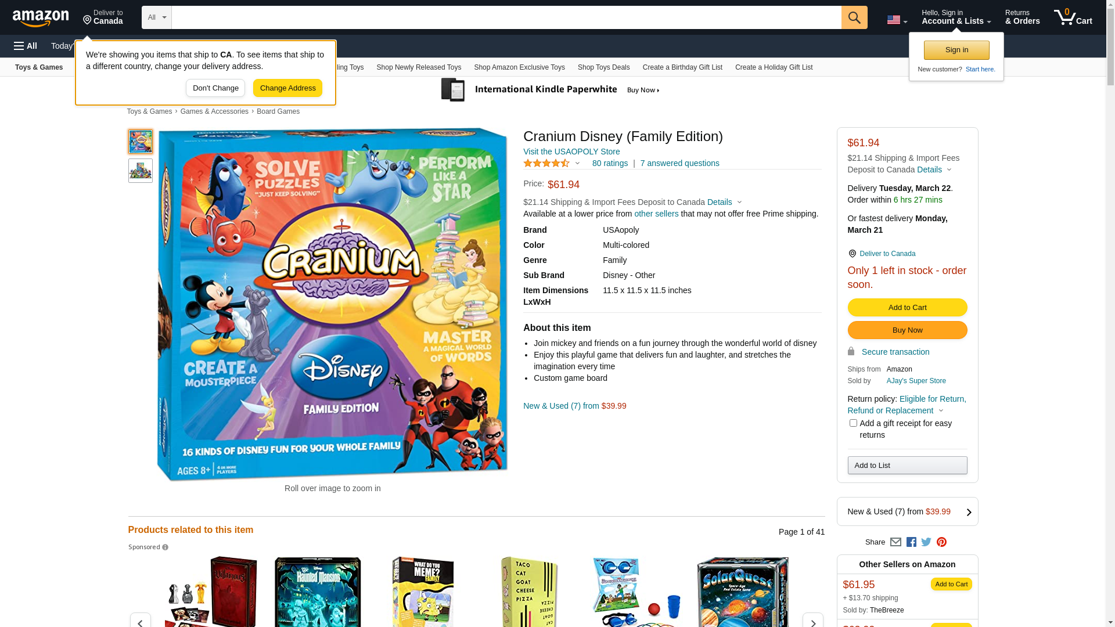Open the shopping cart icon

(x=1073, y=17)
